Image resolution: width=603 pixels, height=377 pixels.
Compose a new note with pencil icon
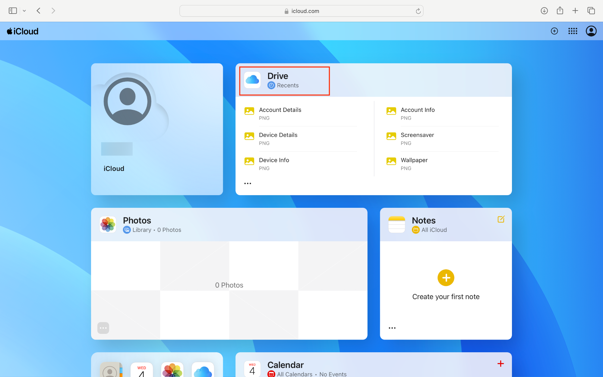click(501, 219)
